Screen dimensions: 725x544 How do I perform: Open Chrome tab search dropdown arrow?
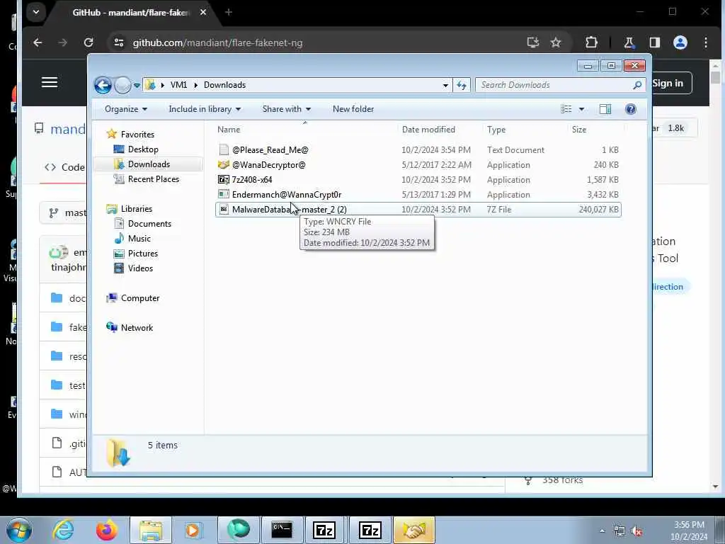tap(35, 13)
